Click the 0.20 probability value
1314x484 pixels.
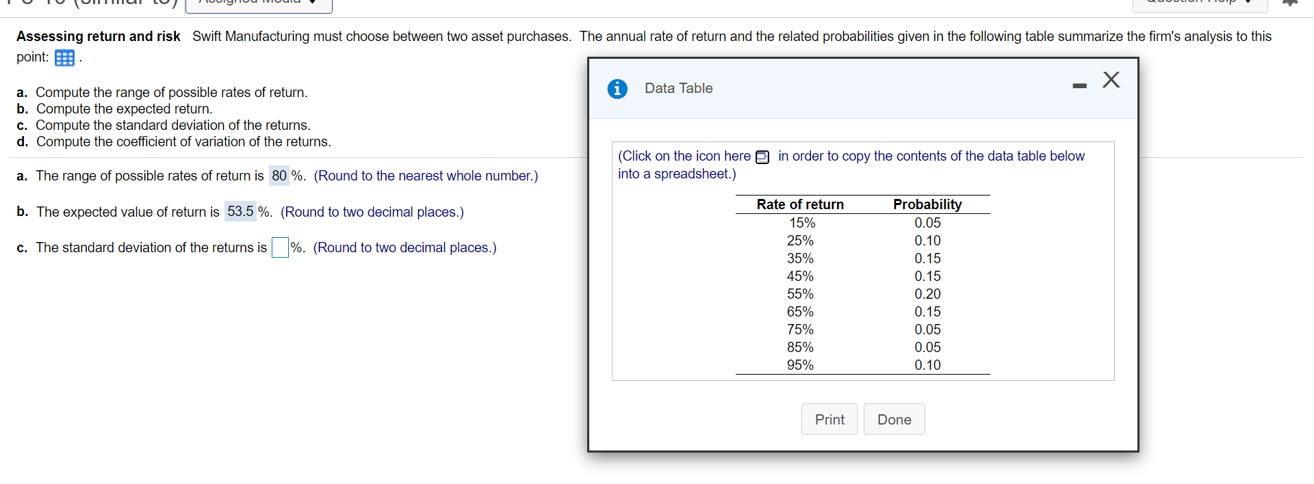click(927, 294)
